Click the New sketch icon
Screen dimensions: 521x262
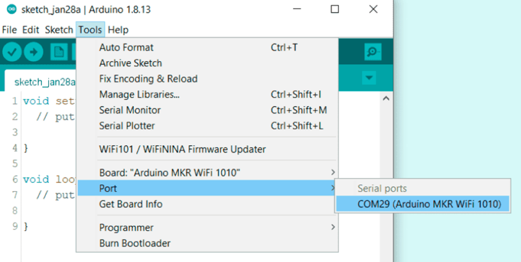point(58,52)
